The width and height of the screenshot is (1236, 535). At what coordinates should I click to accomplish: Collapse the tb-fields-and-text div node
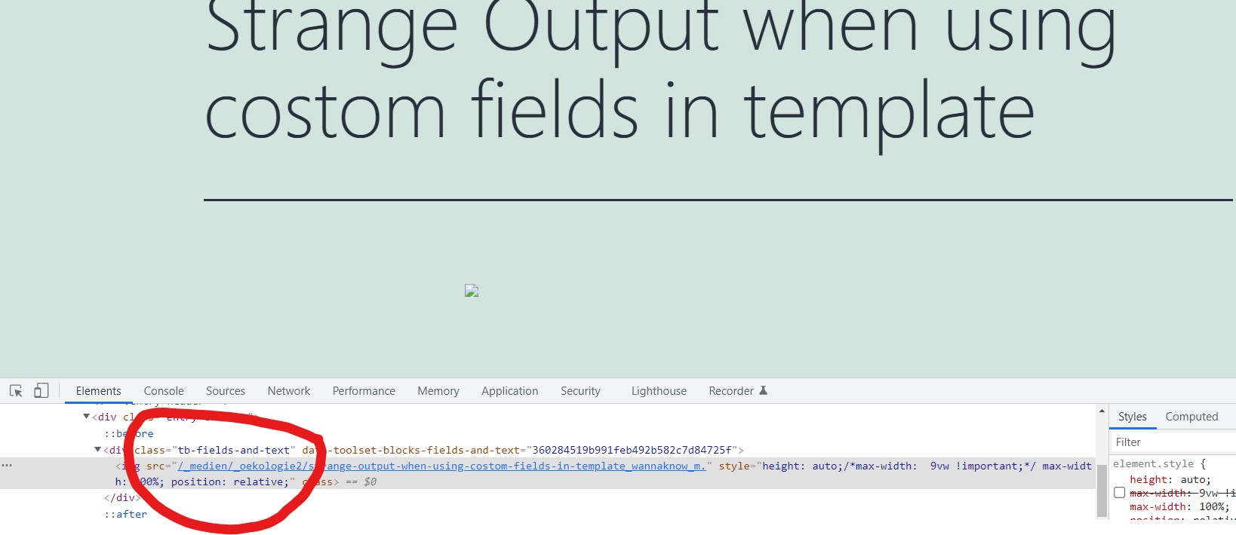click(97, 450)
